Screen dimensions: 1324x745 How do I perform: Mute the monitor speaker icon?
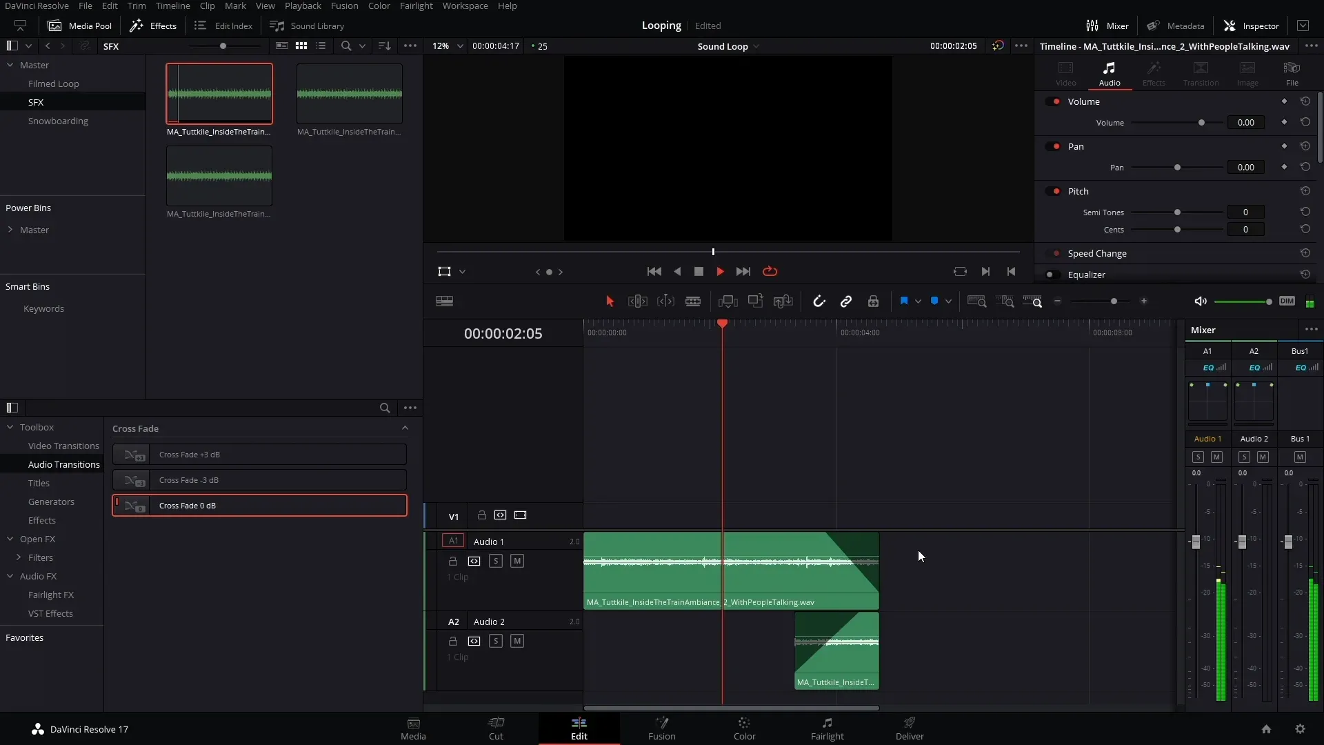(1201, 301)
